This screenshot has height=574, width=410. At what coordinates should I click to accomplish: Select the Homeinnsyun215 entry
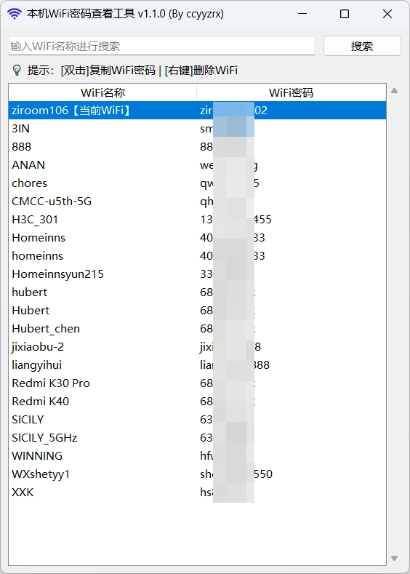point(197,274)
